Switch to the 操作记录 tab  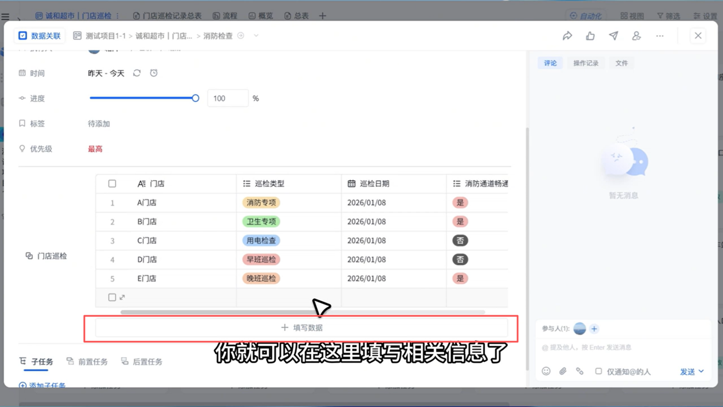click(586, 63)
